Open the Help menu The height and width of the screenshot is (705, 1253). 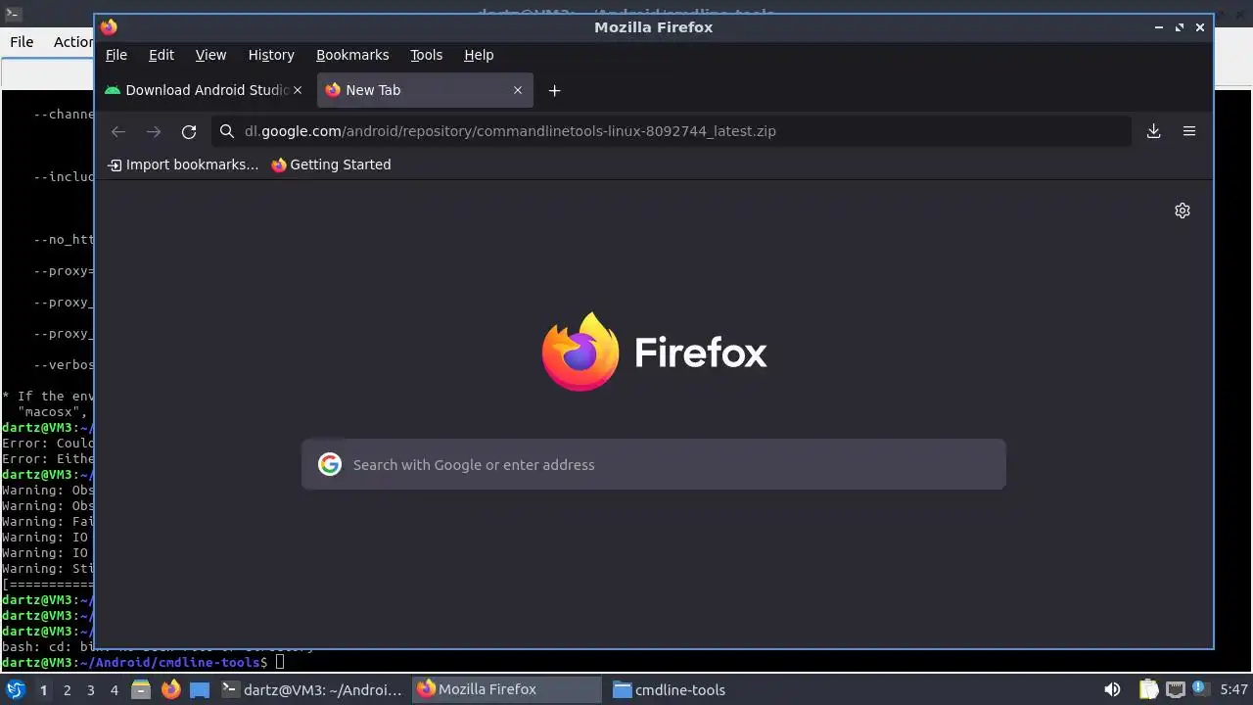click(x=479, y=55)
